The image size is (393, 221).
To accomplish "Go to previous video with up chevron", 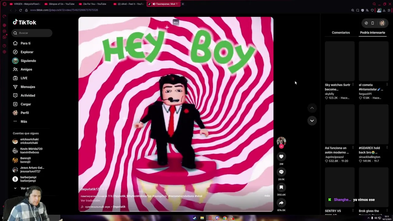I will 312,108.
